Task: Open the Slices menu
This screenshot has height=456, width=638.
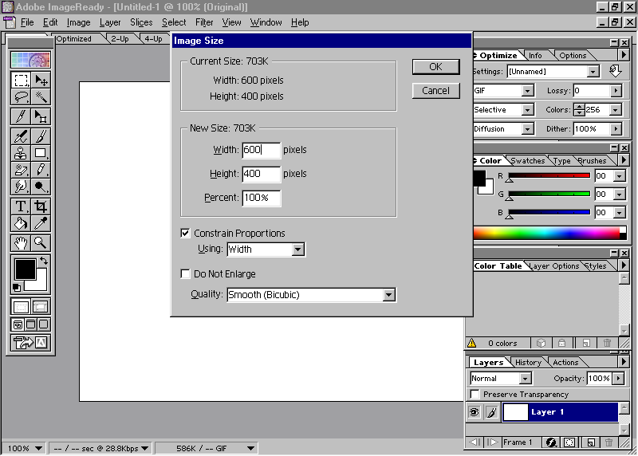Action: click(x=141, y=22)
